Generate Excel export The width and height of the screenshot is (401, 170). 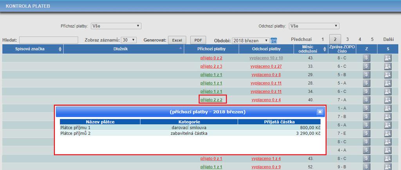click(x=177, y=40)
